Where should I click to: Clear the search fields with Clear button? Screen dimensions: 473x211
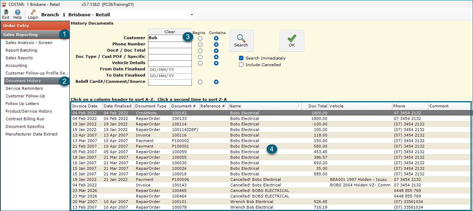170,32
